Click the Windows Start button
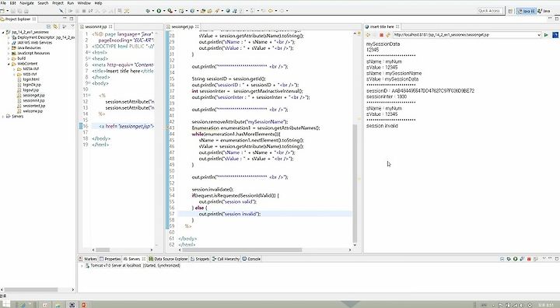Image resolution: width=560 pixels, height=308 pixels. click(x=5, y=304)
